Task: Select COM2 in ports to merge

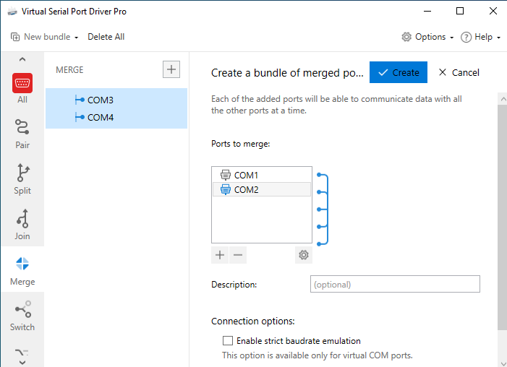Action: [x=262, y=189]
